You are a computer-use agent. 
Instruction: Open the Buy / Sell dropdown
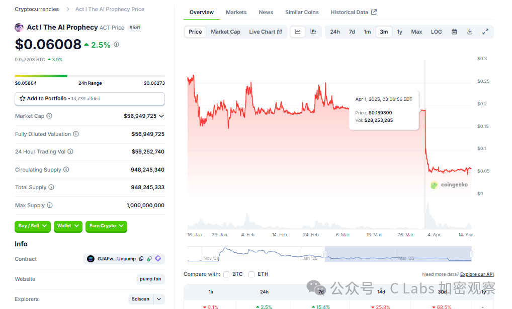pos(32,226)
